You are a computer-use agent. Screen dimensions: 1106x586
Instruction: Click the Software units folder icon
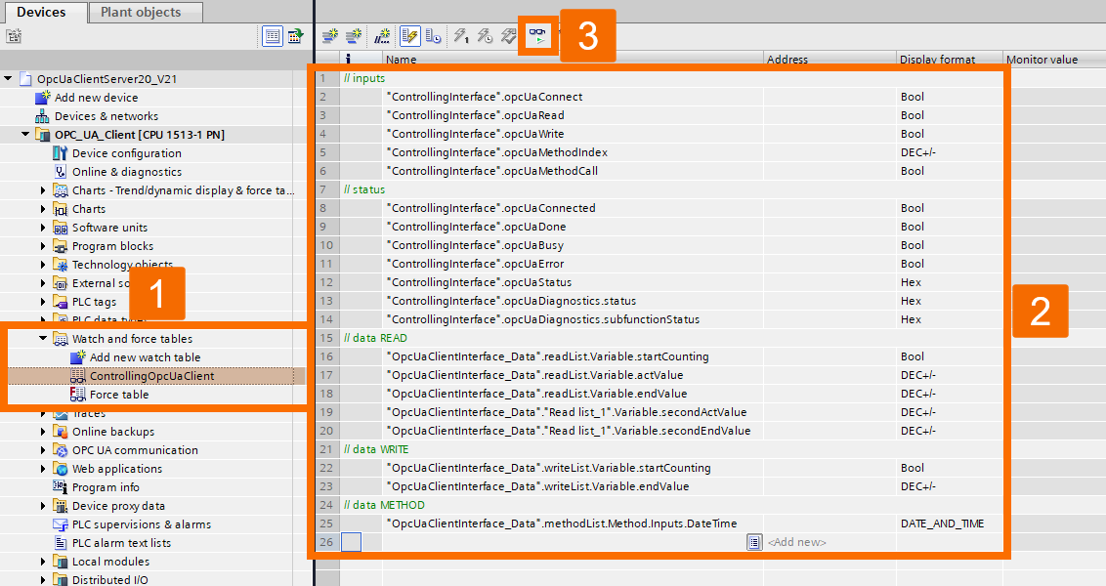pyautogui.click(x=61, y=227)
